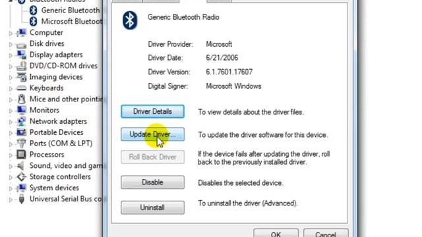The image size is (422, 237).
Task: Select the Computer tree label
Action: click(x=46, y=32)
